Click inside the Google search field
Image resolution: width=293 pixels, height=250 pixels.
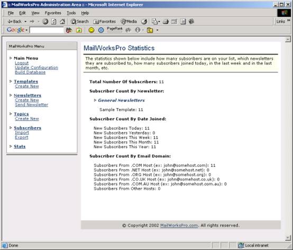pyautogui.click(x=47, y=30)
